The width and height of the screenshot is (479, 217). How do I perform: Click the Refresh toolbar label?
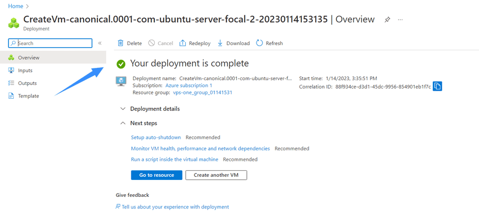pos(274,43)
